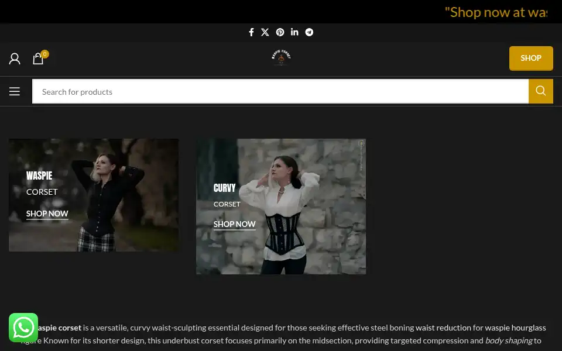Click the CURVY banner heading

pos(224,188)
